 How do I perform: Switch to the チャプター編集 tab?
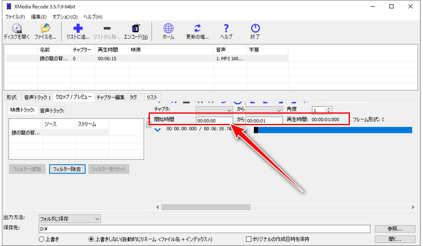click(111, 97)
